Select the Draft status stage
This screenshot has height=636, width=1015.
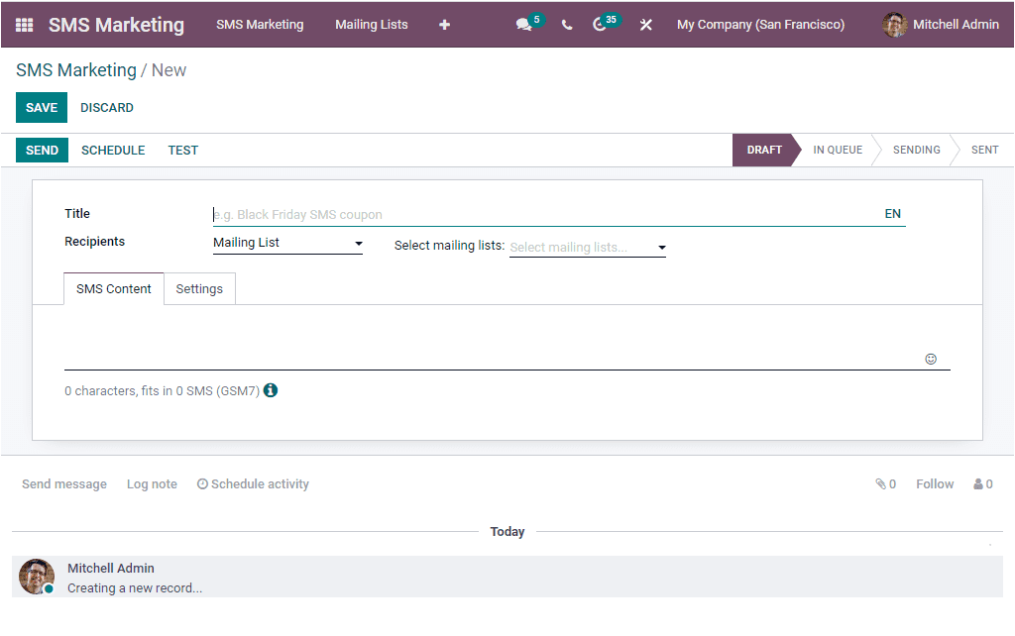pyautogui.click(x=764, y=151)
